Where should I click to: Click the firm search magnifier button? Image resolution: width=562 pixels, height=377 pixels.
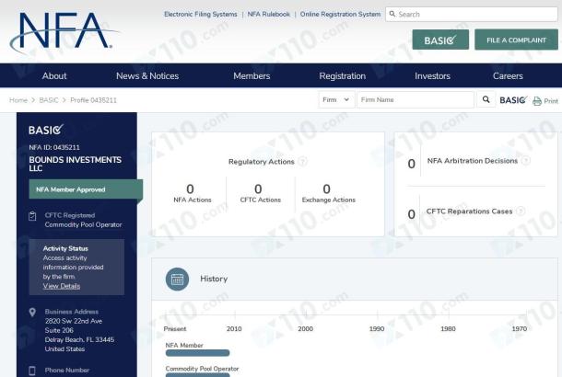[x=486, y=99]
